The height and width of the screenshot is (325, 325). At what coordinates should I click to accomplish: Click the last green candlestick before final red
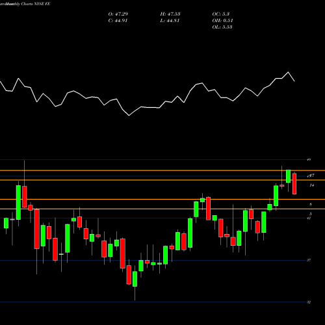point(289,176)
